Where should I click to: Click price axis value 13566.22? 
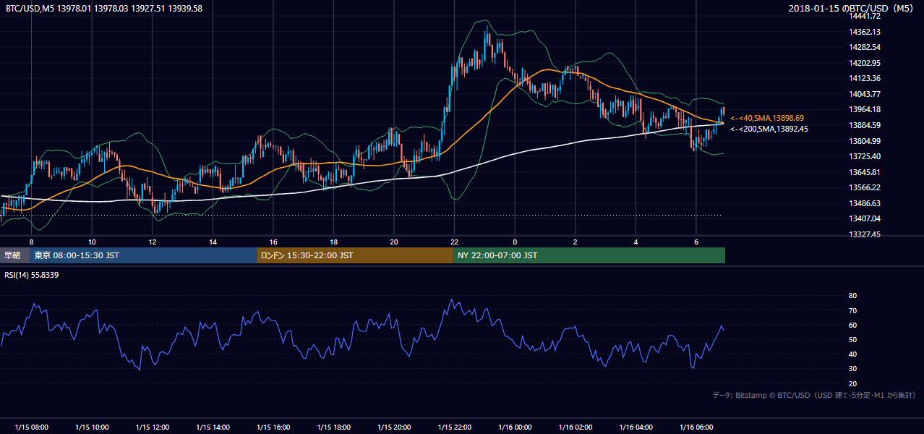(865, 187)
